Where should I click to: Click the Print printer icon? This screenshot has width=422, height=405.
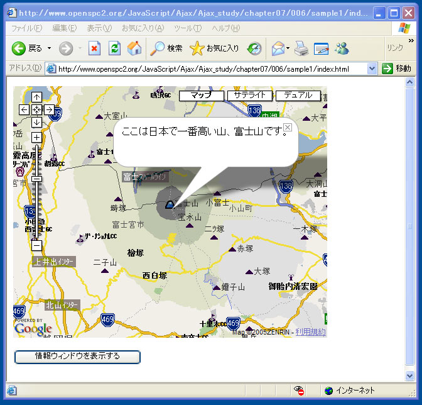pos(301,49)
